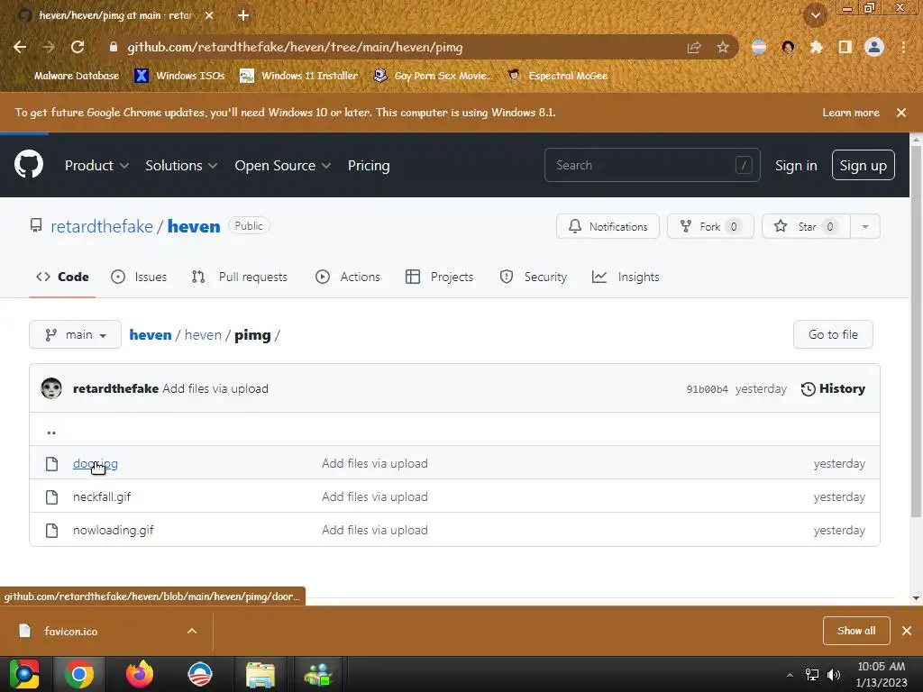Viewport: 923px width, 692px height.
Task: Open new browser tab with plus icon
Action: coord(243,15)
